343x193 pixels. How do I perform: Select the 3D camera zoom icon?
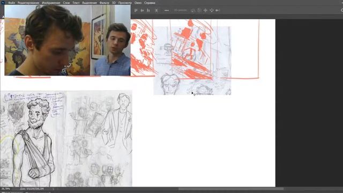pyautogui.click(x=218, y=10)
